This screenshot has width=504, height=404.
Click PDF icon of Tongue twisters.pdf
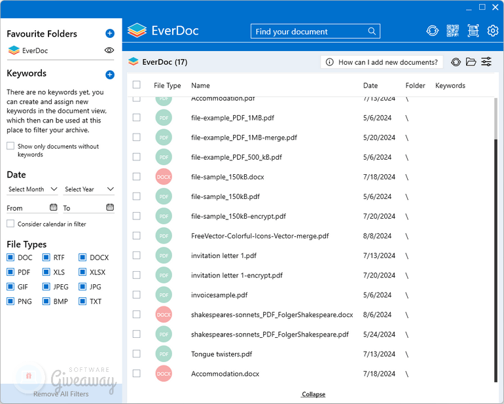pos(164,354)
